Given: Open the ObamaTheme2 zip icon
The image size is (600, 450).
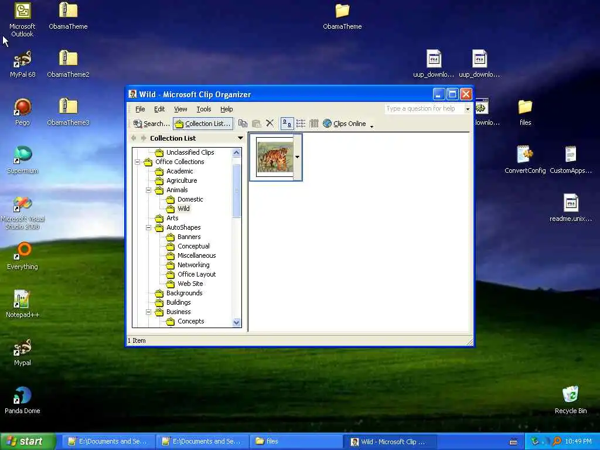Looking at the screenshot, I should click(68, 64).
